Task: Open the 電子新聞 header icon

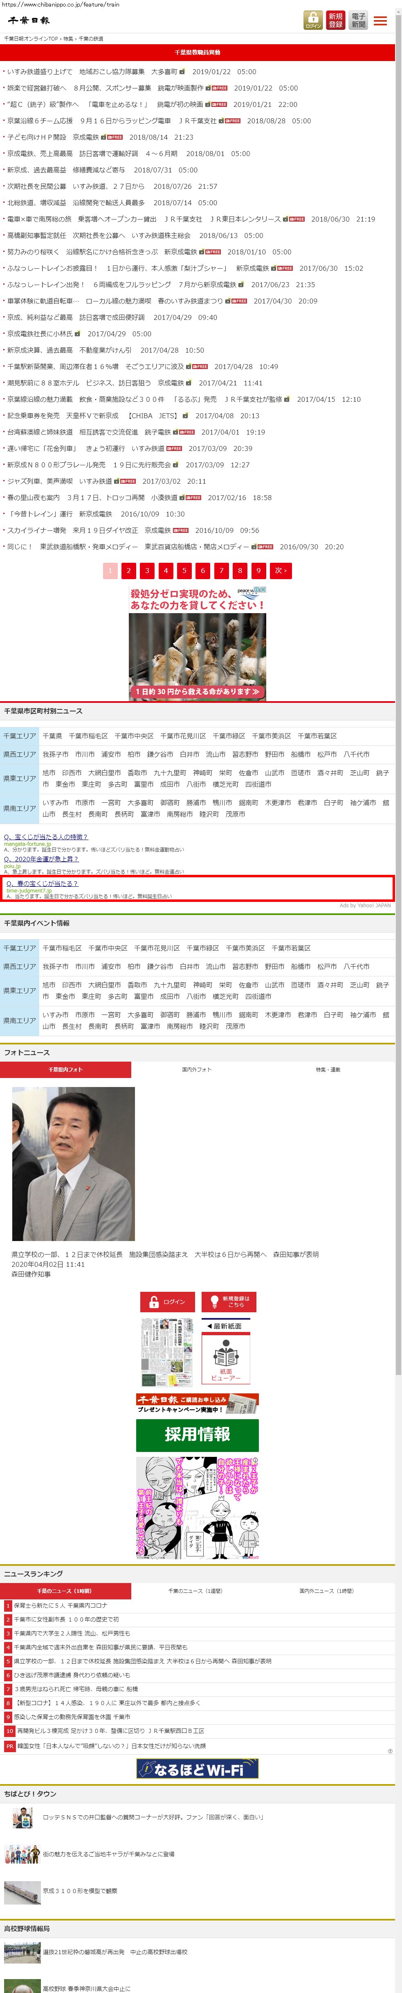Action: tap(358, 20)
